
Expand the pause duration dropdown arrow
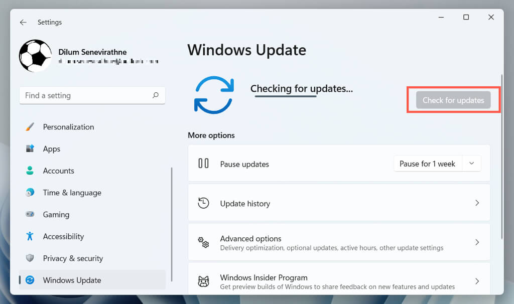[471, 164]
